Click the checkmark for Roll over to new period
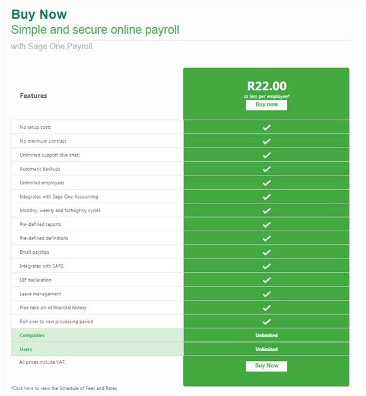The image size is (366, 396). [x=266, y=322]
